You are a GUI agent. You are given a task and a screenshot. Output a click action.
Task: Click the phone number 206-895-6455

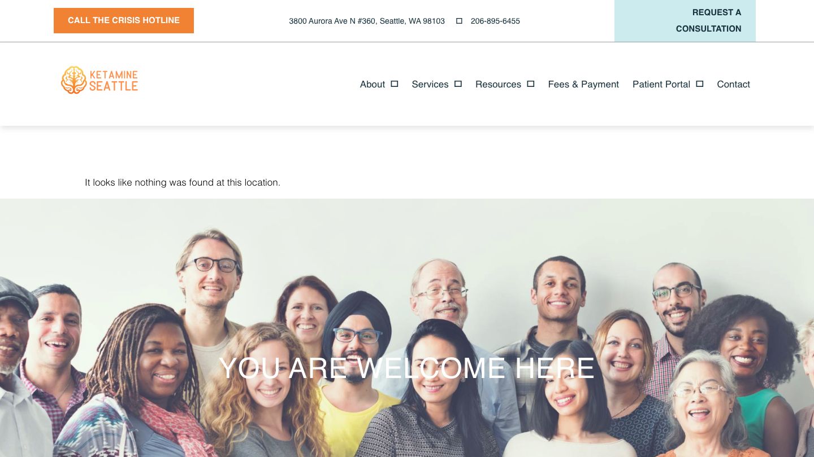click(x=495, y=21)
